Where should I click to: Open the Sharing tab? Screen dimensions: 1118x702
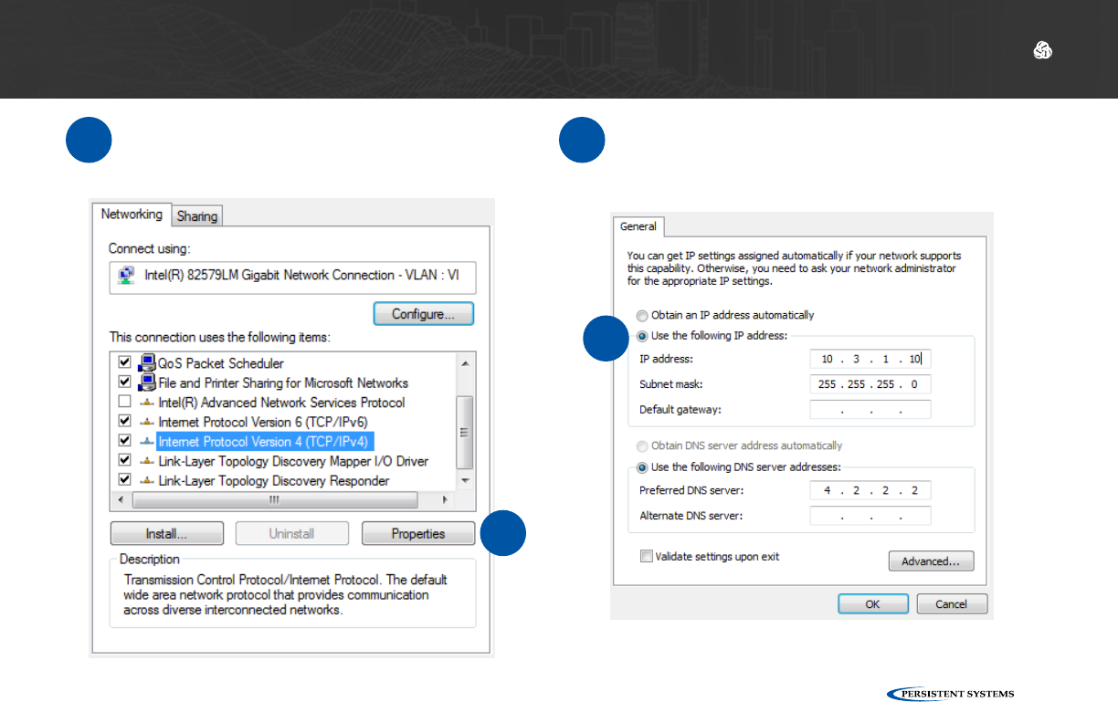pos(197,216)
